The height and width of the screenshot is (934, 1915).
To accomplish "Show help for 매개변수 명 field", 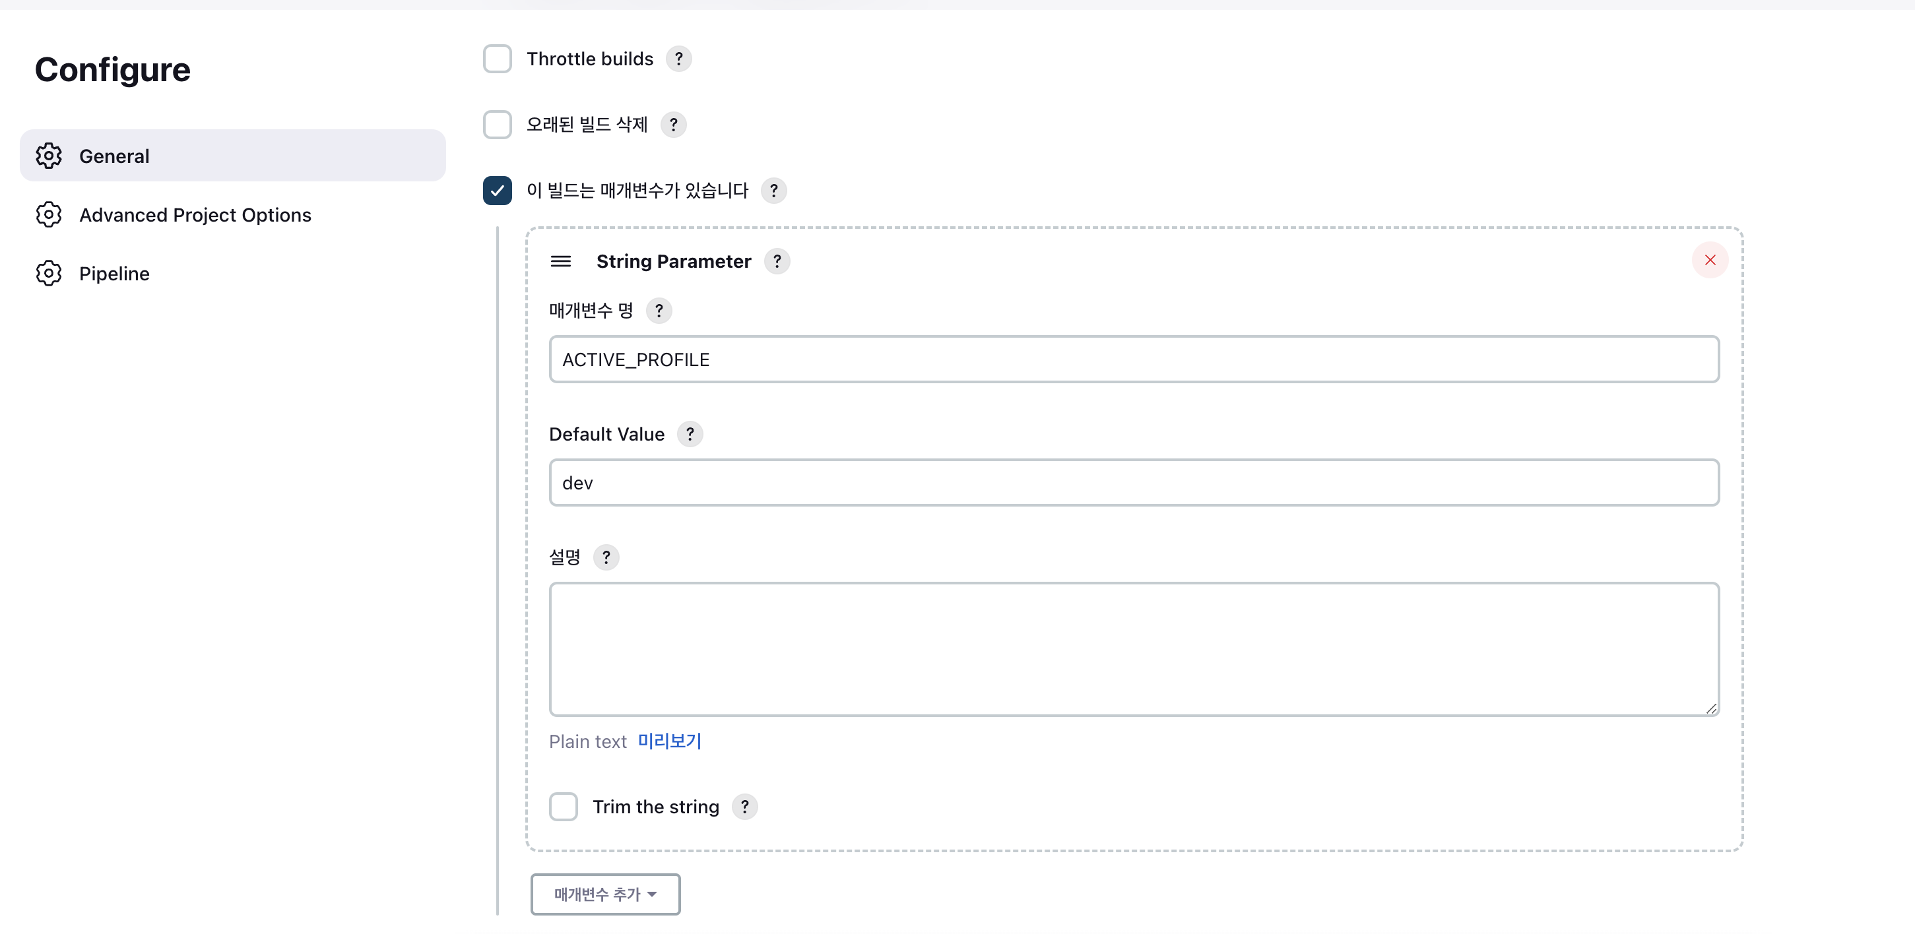I will tap(659, 311).
